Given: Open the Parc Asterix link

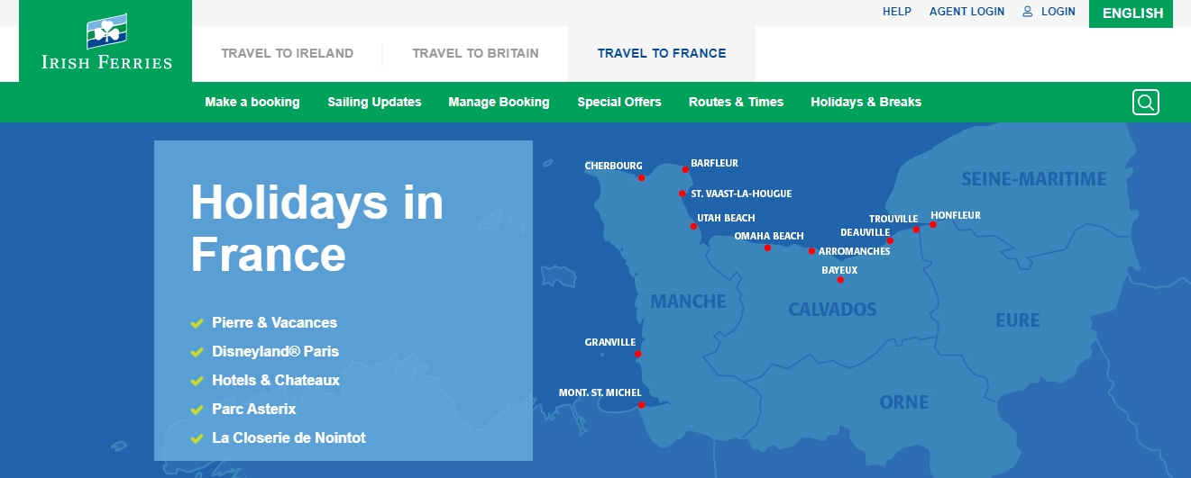Looking at the screenshot, I should 253,409.
